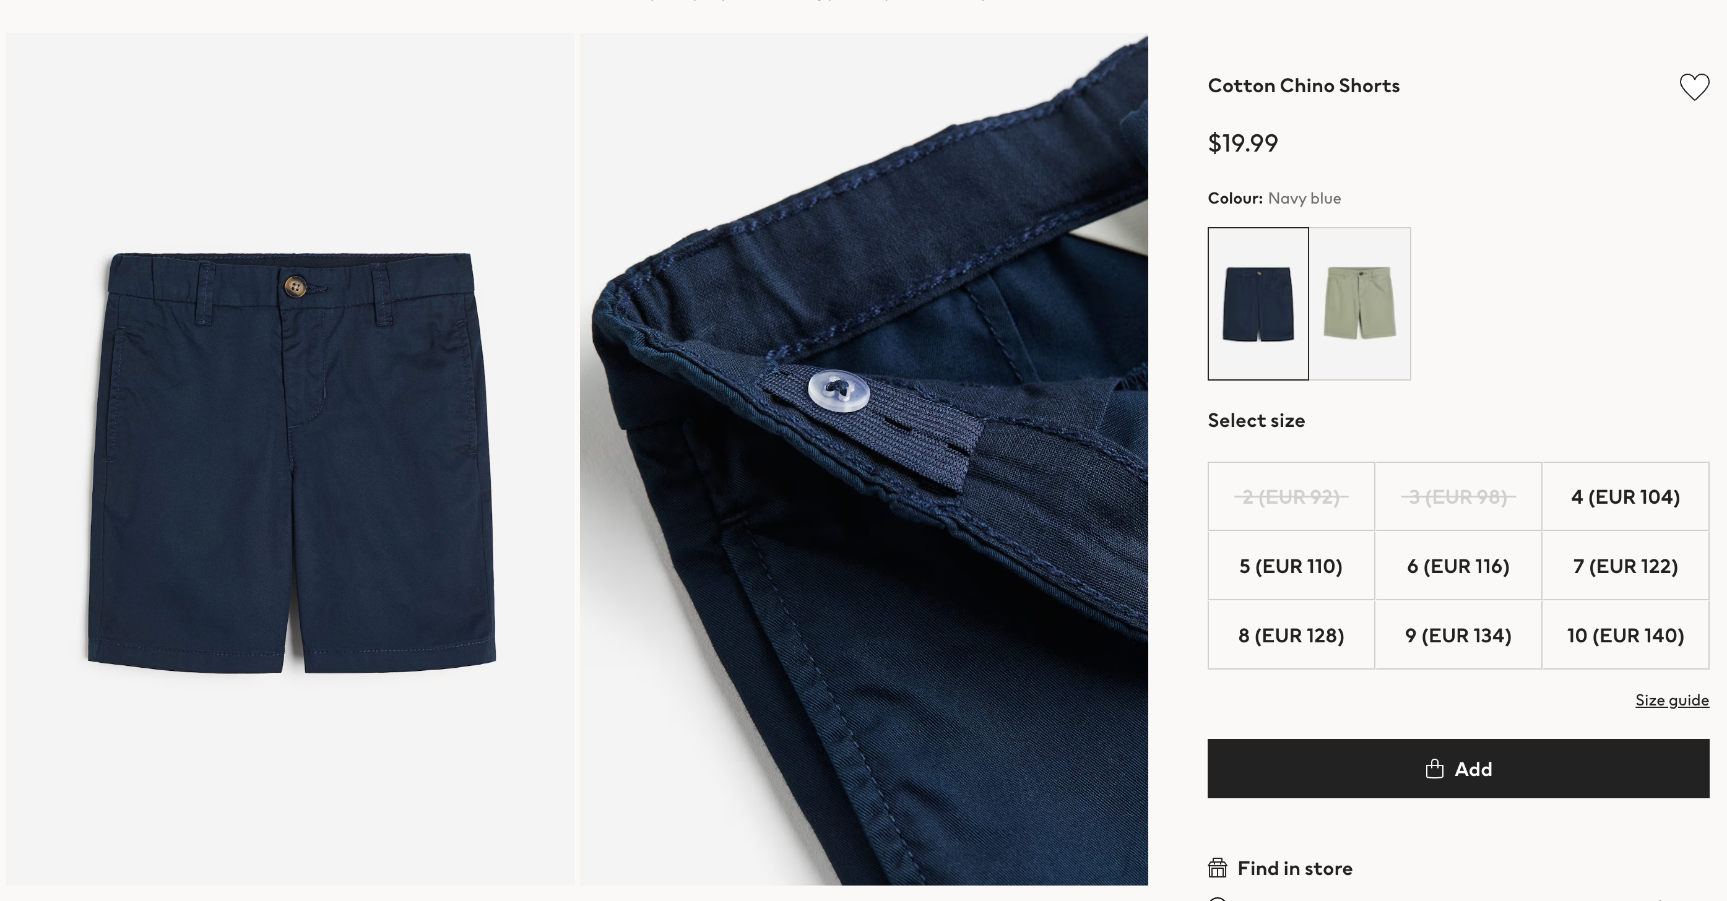
Task: Click the sold-out size 2 (EUR 92)
Action: point(1291,497)
